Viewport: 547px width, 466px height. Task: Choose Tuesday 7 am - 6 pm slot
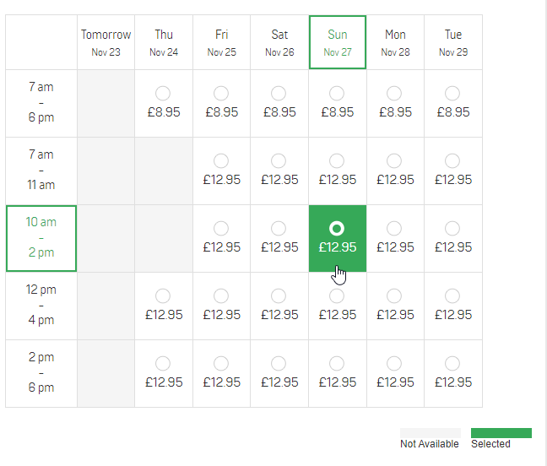point(452,93)
